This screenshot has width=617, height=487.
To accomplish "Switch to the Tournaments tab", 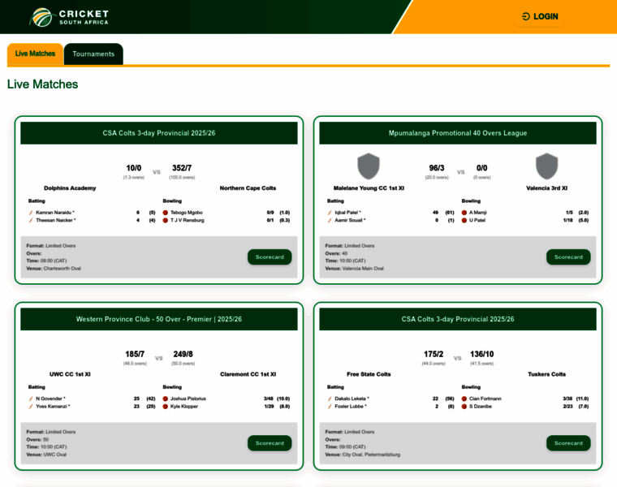I will 93,54.
